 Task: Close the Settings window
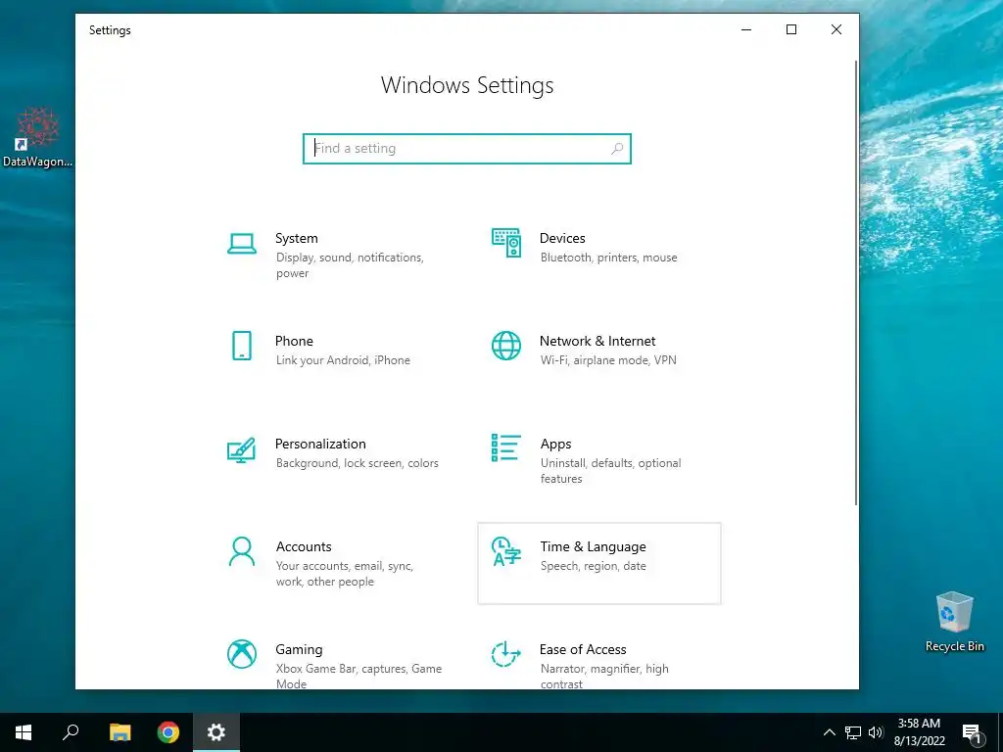coord(836,29)
